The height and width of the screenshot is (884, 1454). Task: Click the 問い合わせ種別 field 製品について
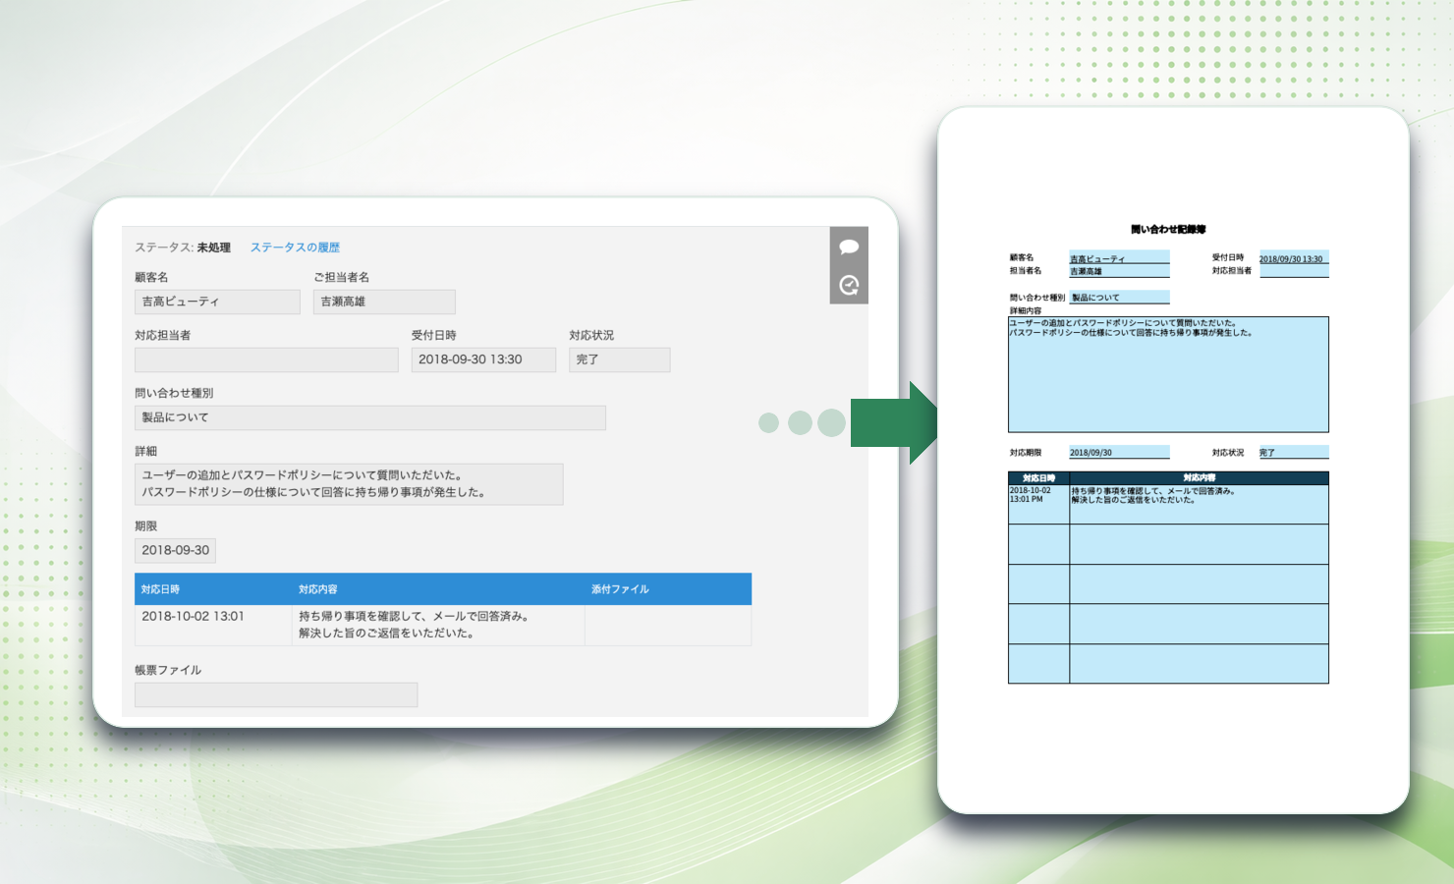370,417
